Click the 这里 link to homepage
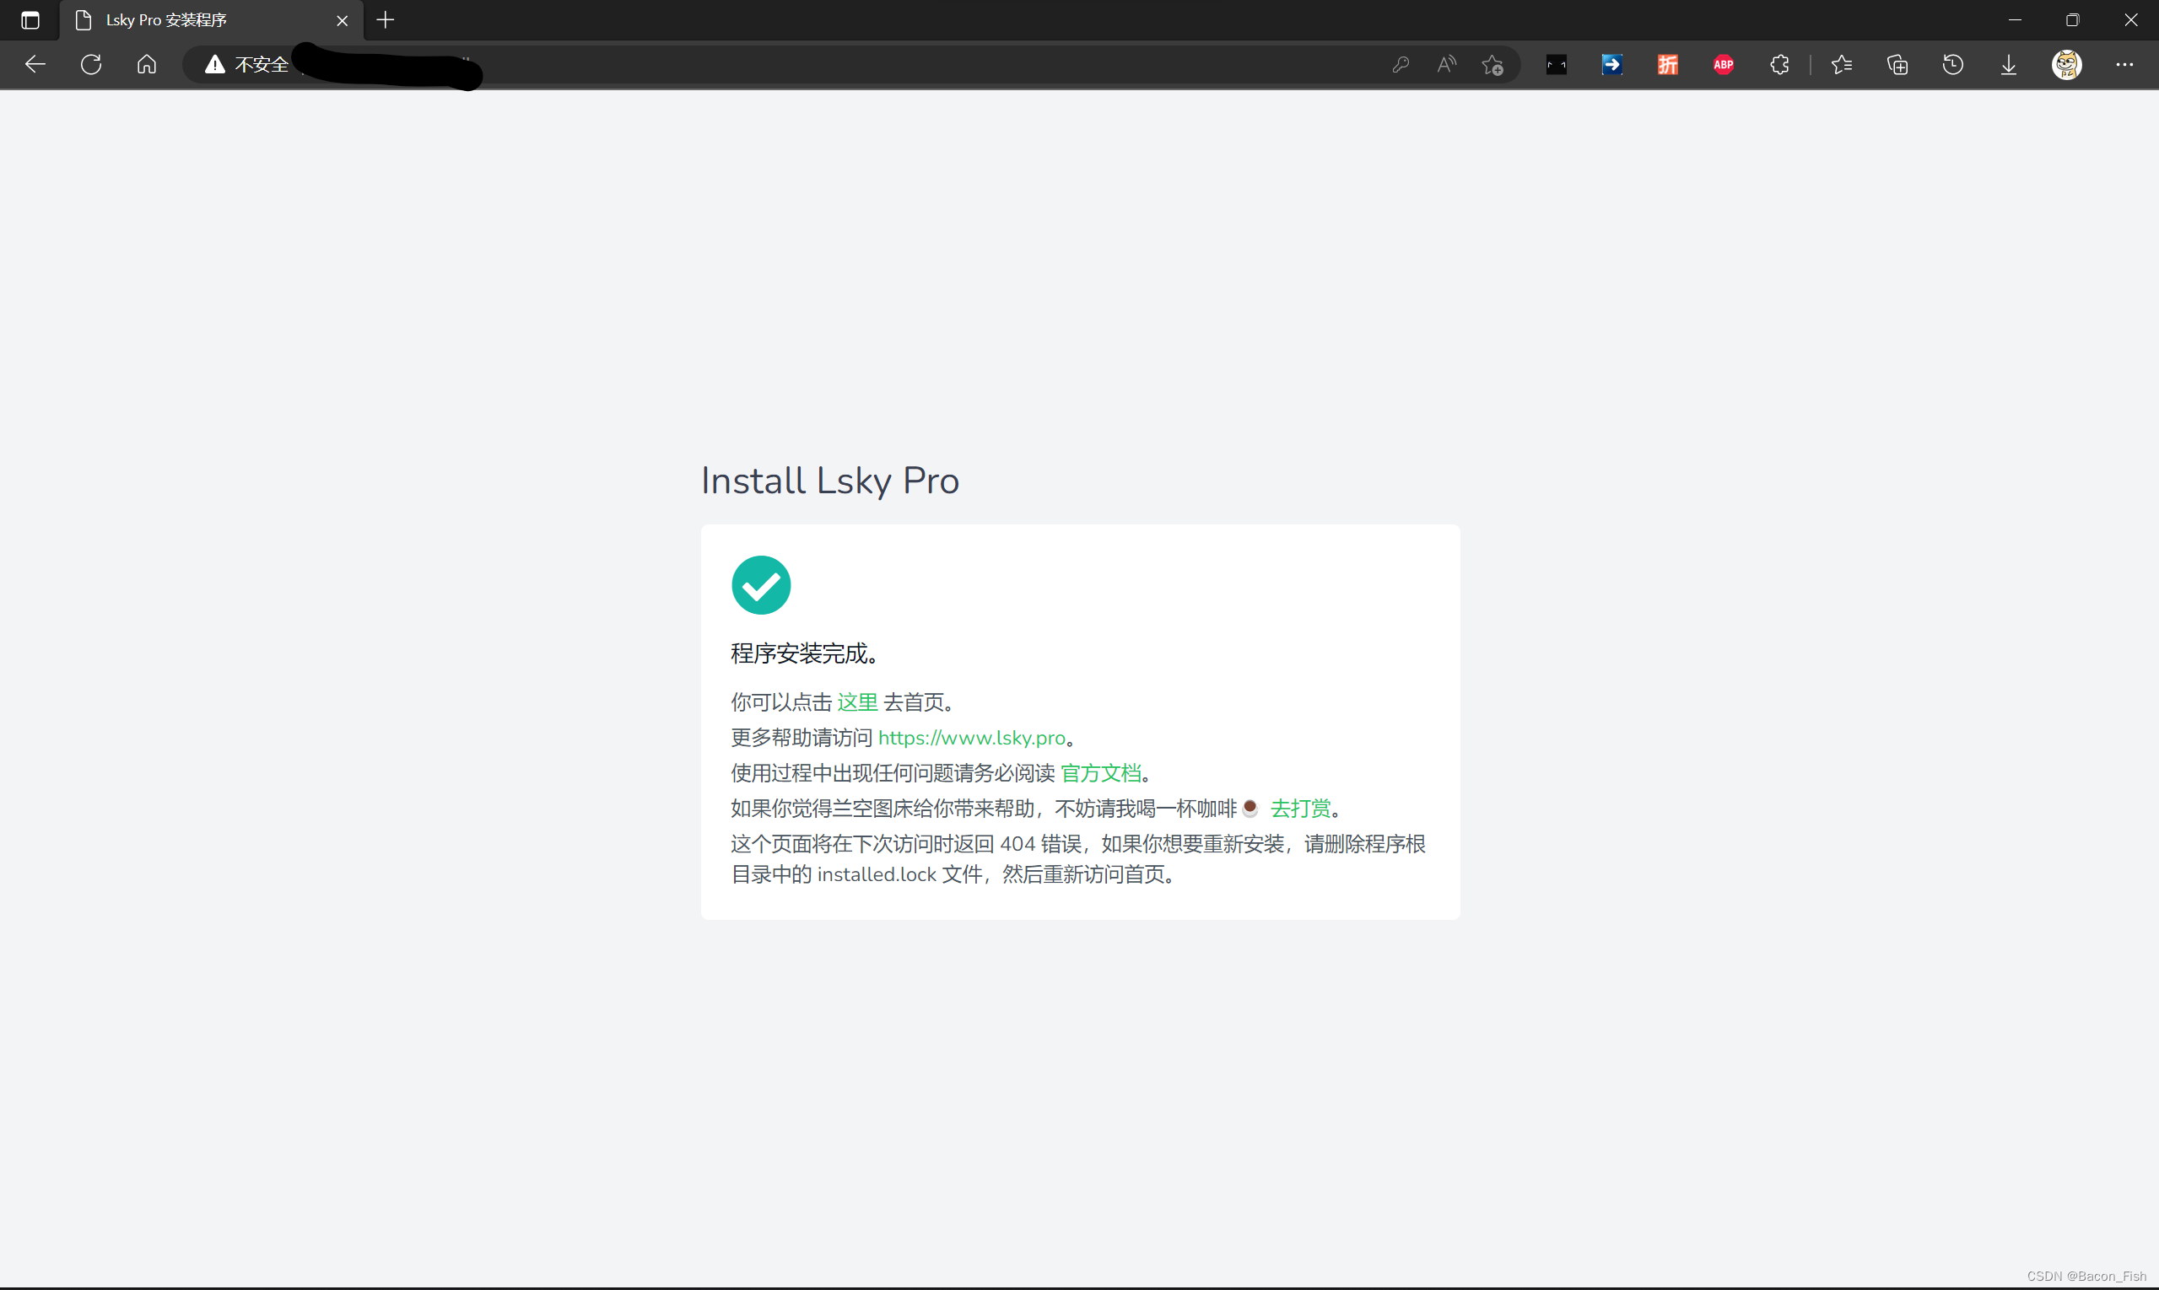 tap(857, 702)
